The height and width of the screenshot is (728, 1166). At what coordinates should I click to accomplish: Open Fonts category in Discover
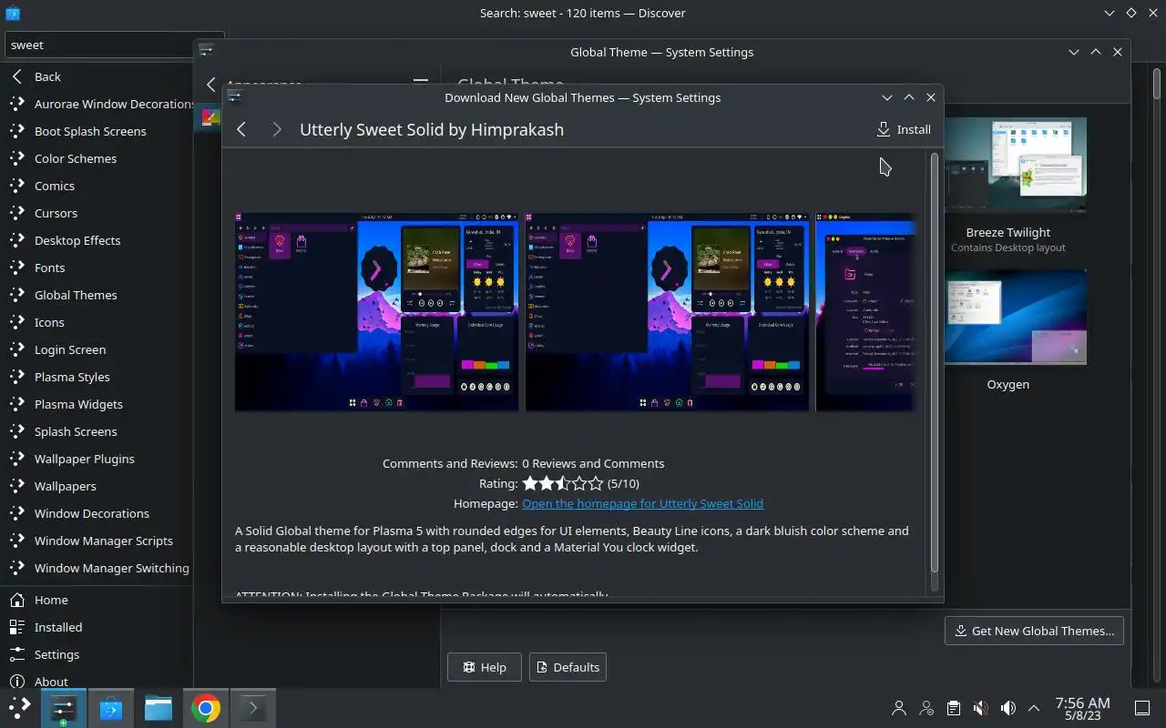[x=97, y=268]
